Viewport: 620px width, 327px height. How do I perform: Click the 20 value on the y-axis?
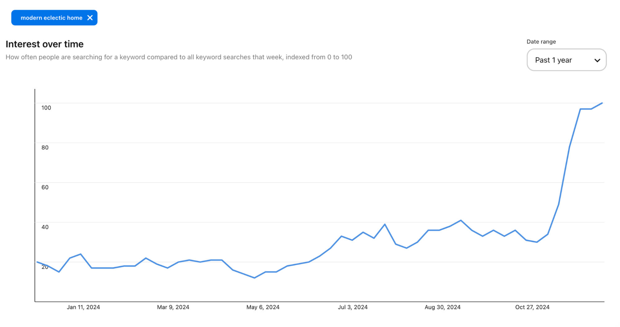pos(45,267)
